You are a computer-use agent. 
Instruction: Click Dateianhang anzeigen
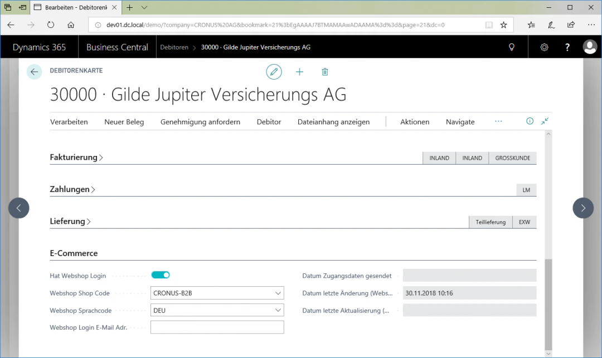(334, 122)
